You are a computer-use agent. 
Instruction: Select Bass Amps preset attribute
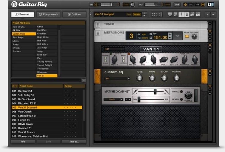(x=24, y=37)
